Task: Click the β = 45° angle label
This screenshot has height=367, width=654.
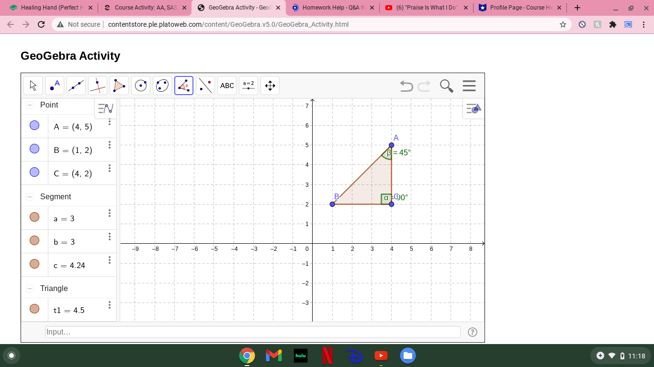Action: [399, 153]
